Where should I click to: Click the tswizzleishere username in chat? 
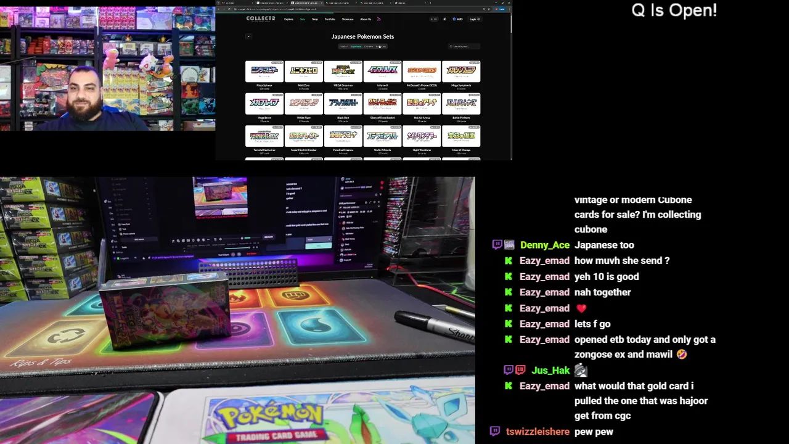coord(538,432)
